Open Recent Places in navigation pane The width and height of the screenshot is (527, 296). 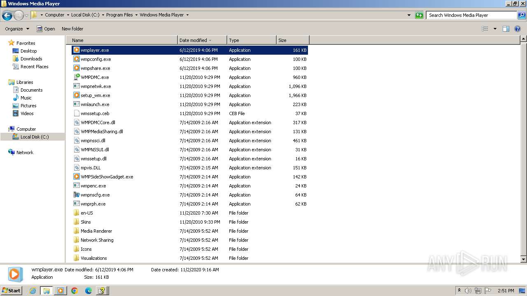point(34,67)
